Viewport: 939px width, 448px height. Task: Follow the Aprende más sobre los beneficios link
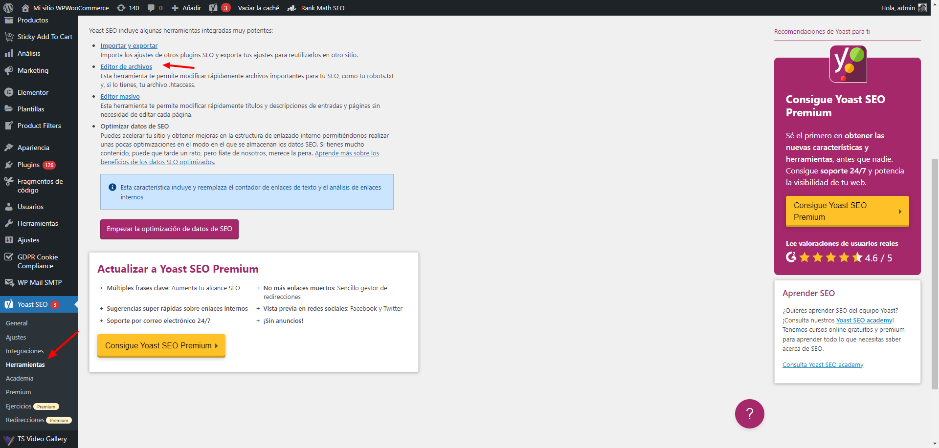click(240, 157)
